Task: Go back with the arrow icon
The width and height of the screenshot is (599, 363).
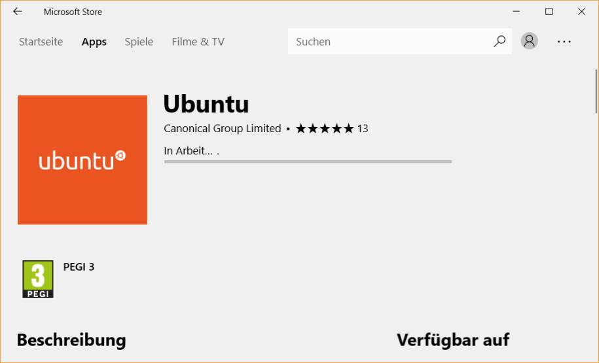Action: (x=18, y=12)
